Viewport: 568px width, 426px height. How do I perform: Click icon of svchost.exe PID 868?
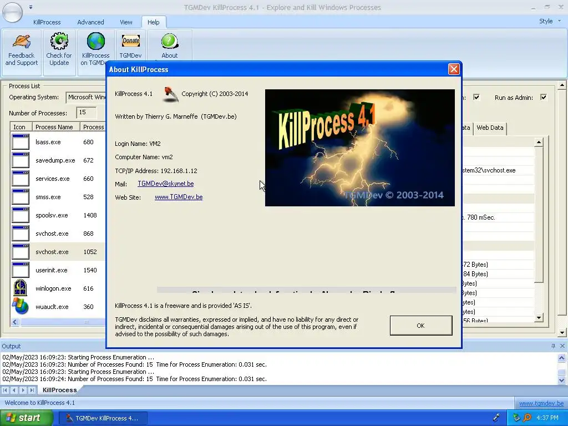click(x=21, y=234)
